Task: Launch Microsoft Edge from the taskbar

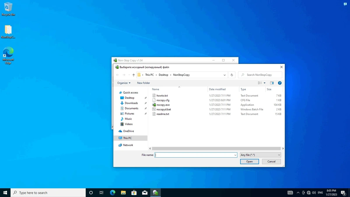Action: click(113, 193)
